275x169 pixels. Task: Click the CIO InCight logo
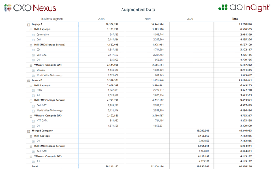(x=244, y=8)
